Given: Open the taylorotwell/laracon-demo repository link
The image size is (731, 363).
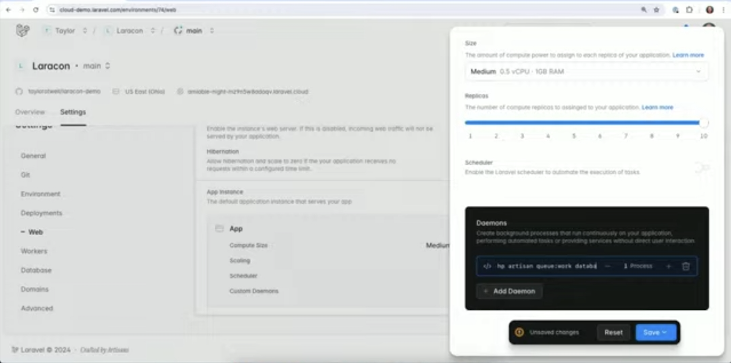Looking at the screenshot, I should click(64, 92).
